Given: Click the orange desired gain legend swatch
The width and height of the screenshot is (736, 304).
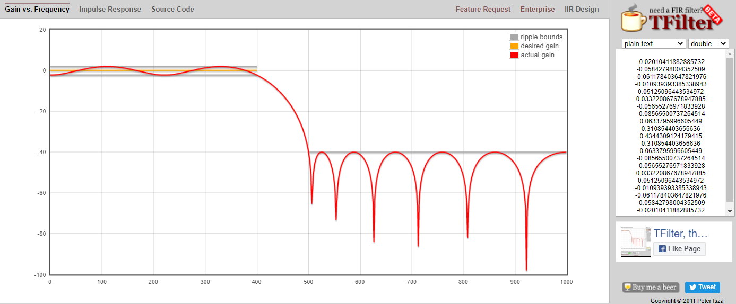Looking at the screenshot, I should 514,46.
